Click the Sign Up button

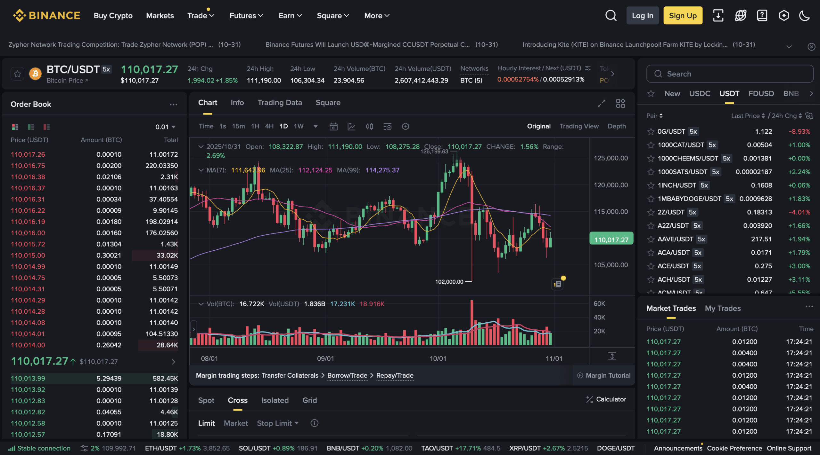tap(683, 15)
